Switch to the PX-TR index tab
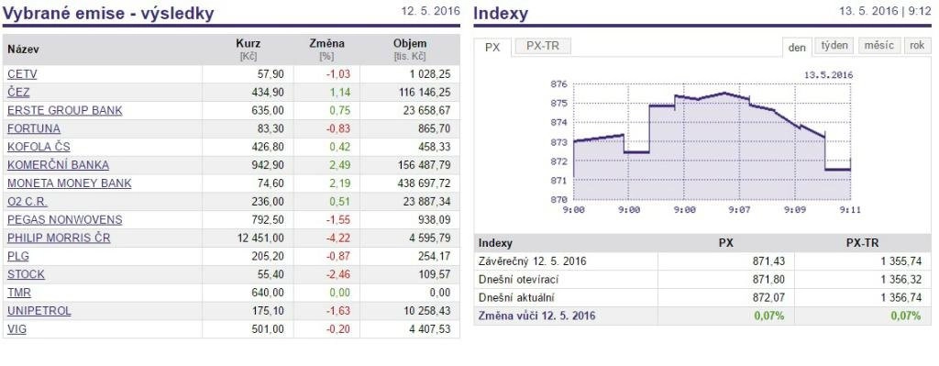The height and width of the screenshot is (366, 939). [x=543, y=46]
